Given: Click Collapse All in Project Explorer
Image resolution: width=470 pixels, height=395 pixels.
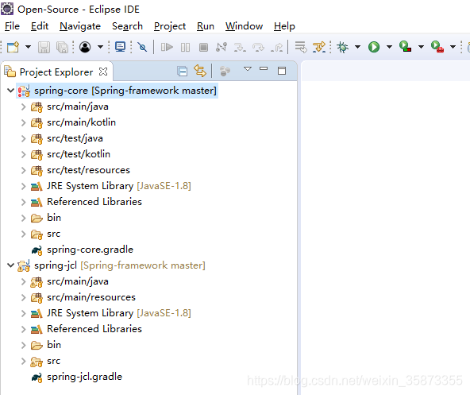Looking at the screenshot, I should coord(183,72).
